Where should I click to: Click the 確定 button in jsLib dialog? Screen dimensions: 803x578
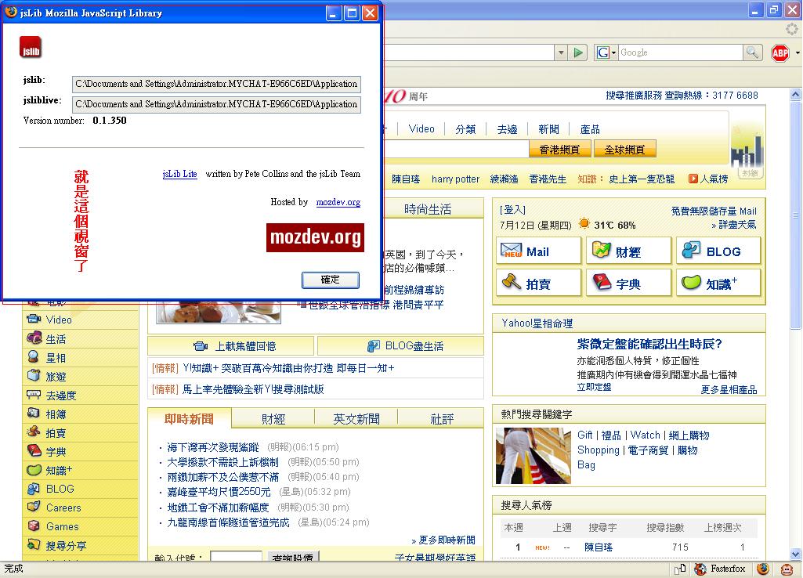coord(331,280)
